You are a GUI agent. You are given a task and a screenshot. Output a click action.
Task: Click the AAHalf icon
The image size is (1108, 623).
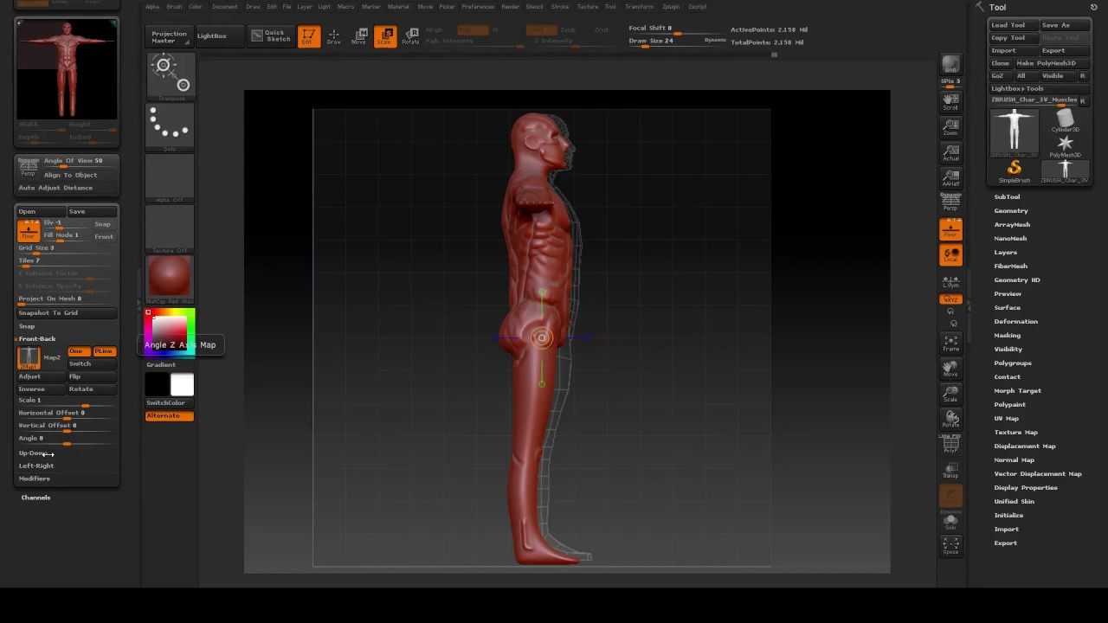(950, 178)
